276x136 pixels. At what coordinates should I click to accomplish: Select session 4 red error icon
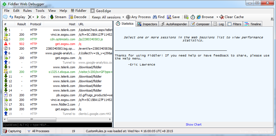[6, 44]
